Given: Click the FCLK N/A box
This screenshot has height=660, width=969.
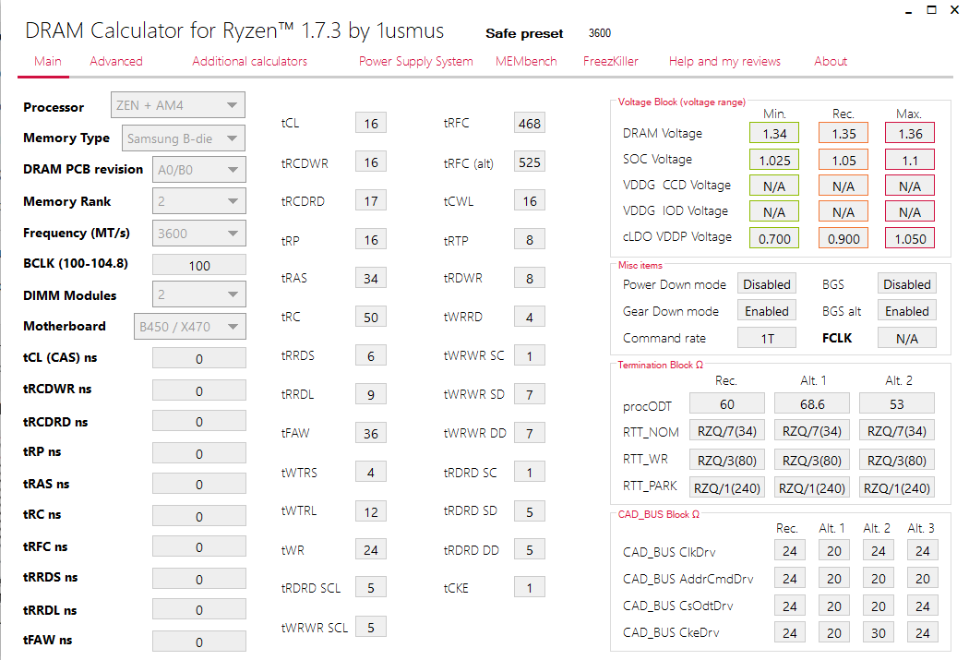Looking at the screenshot, I should [x=906, y=338].
